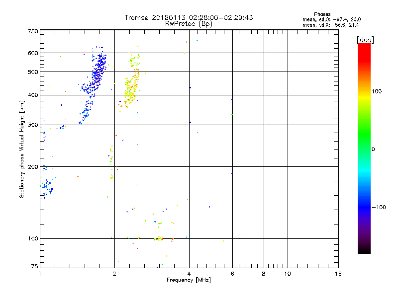This screenshot has height=298, width=398.
Task: Click the 'mean, sd,X: 86.6, 21.4' statistics line
Action: [331, 25]
